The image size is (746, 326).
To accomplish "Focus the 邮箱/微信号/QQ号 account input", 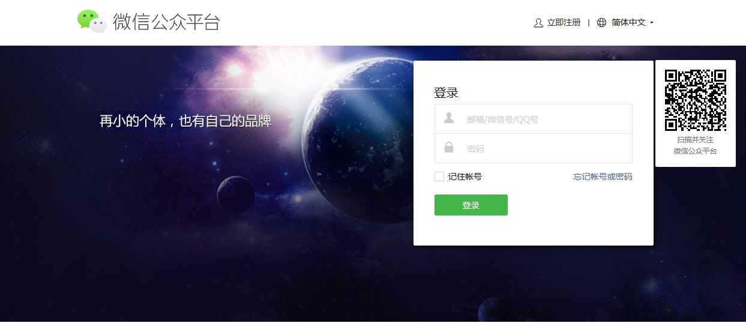I will 534,119.
